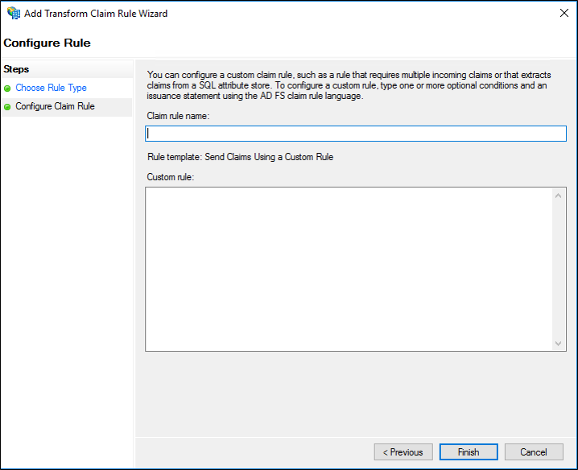This screenshot has height=470, width=578.
Task: Cancel the claim rule wizard
Action: point(534,452)
